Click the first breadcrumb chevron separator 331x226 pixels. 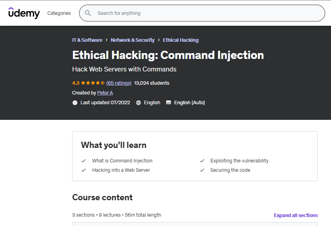coord(106,40)
